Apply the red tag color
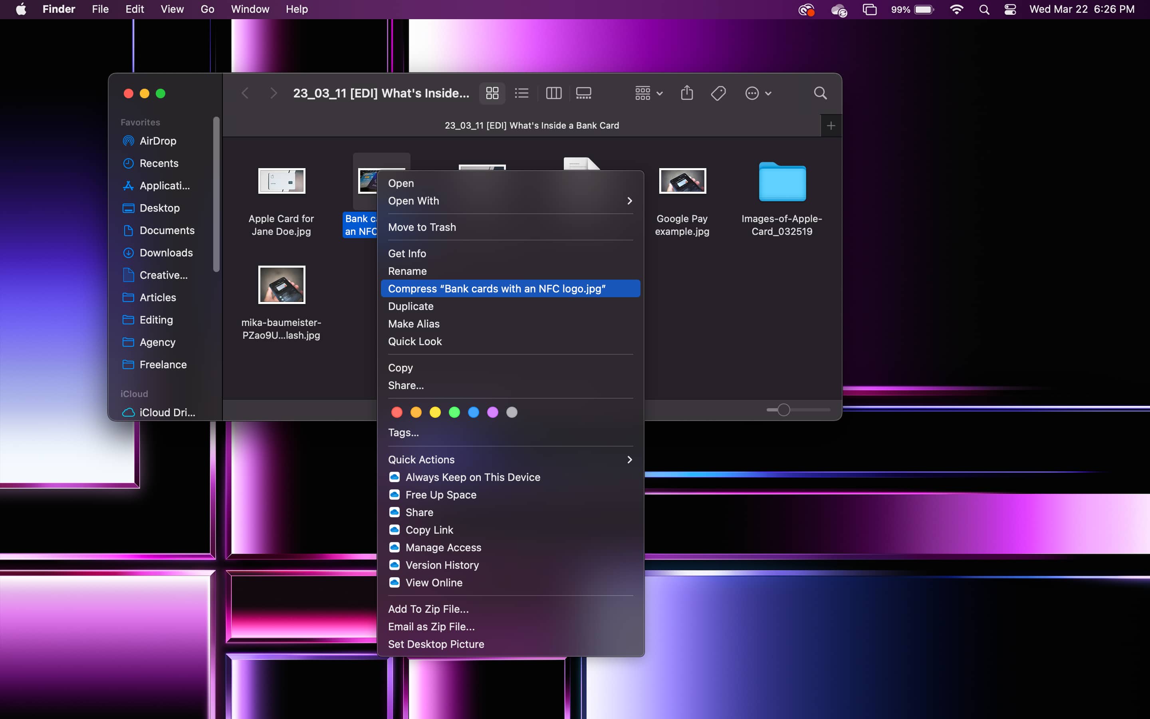1150x719 pixels. click(397, 412)
